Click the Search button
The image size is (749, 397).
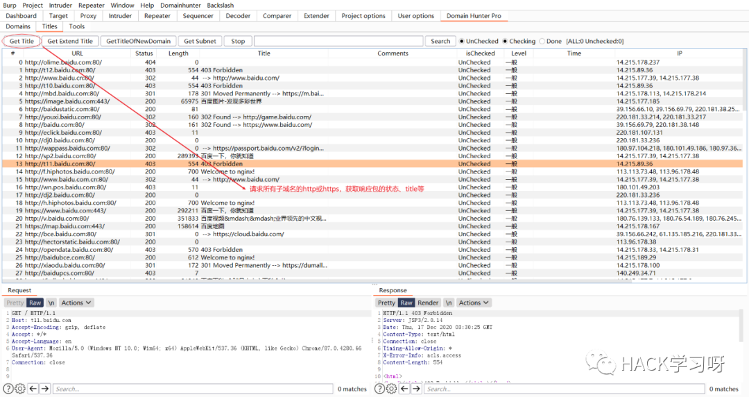(x=440, y=41)
